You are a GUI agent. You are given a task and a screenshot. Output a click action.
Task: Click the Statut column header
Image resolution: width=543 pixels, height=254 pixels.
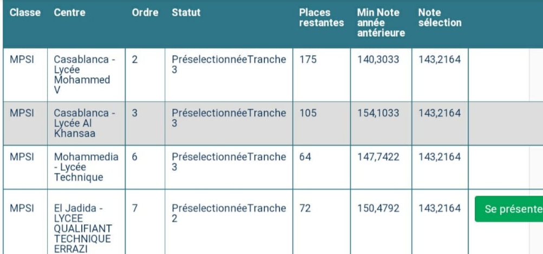pyautogui.click(x=186, y=12)
